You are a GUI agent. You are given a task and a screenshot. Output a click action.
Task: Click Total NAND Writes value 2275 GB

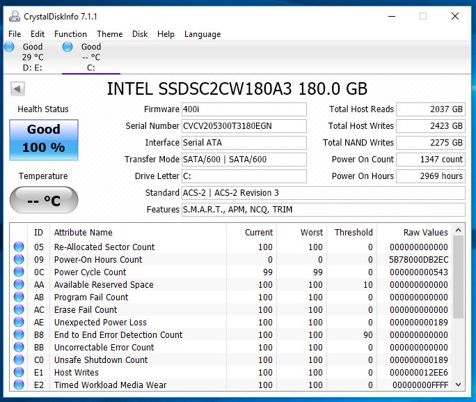(x=431, y=143)
